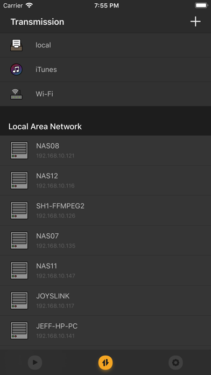The height and width of the screenshot is (375, 211).
Task: Tap the Transmission title
Action: (37, 22)
